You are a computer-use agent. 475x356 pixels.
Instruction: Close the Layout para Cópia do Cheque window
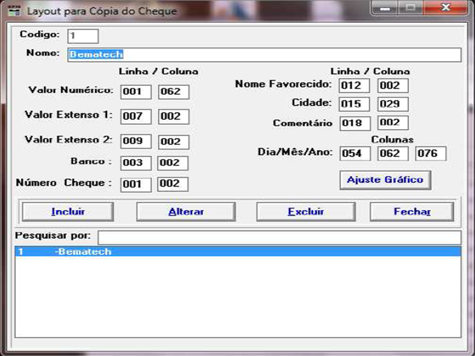click(445, 8)
